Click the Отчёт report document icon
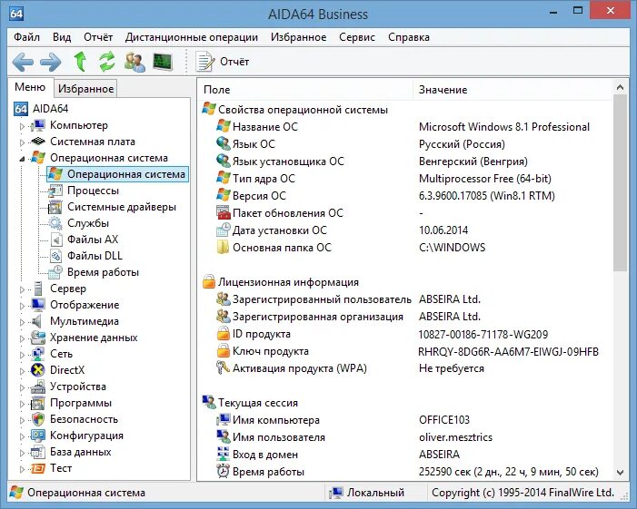Screen dimensions: 637x509 (205, 62)
